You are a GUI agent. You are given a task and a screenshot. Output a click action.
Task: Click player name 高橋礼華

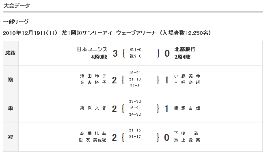[93, 134]
